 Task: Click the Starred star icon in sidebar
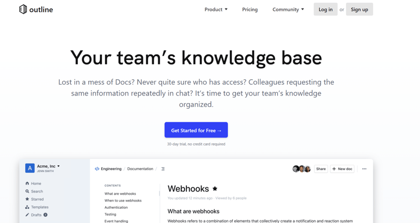27,199
